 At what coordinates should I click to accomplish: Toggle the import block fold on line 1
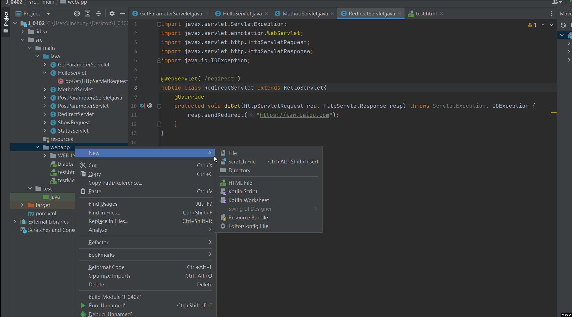159,24
